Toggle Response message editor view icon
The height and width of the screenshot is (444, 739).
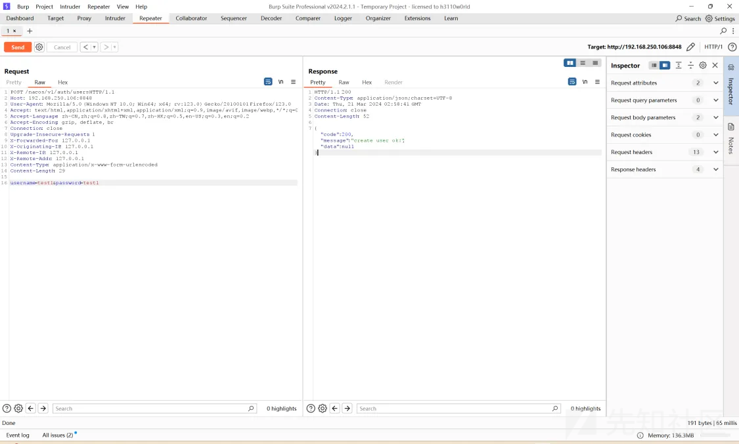pyautogui.click(x=572, y=82)
